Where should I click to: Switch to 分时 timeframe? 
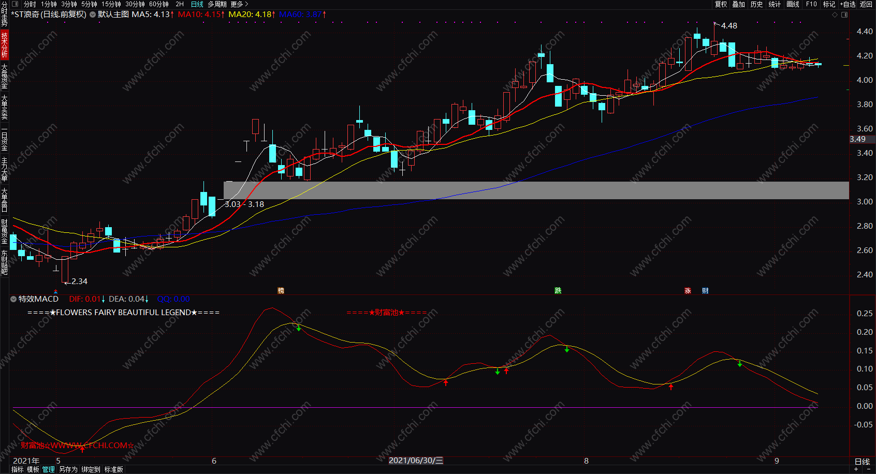(x=30, y=4)
